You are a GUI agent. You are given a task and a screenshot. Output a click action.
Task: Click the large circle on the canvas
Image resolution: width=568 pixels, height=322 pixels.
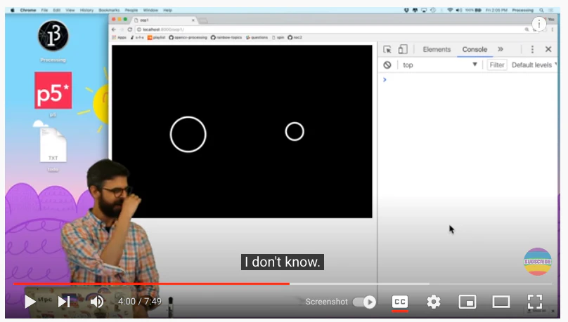[x=188, y=135]
